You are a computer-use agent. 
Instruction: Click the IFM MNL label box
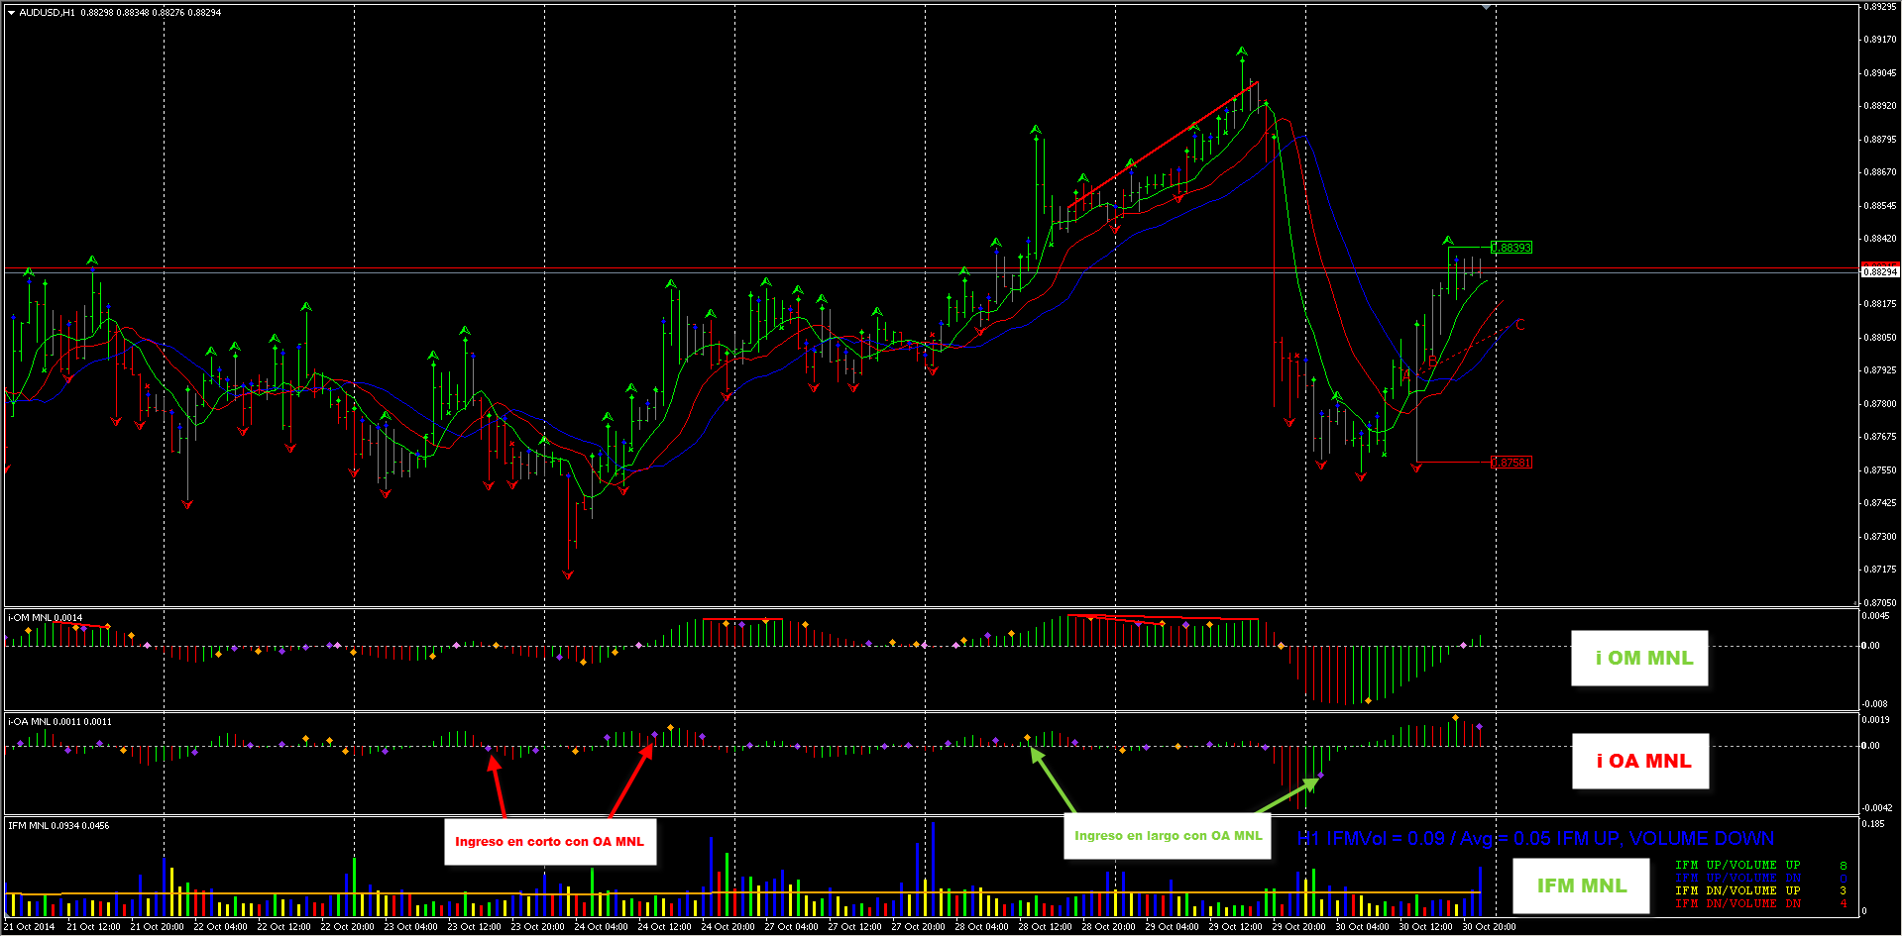(x=1581, y=885)
